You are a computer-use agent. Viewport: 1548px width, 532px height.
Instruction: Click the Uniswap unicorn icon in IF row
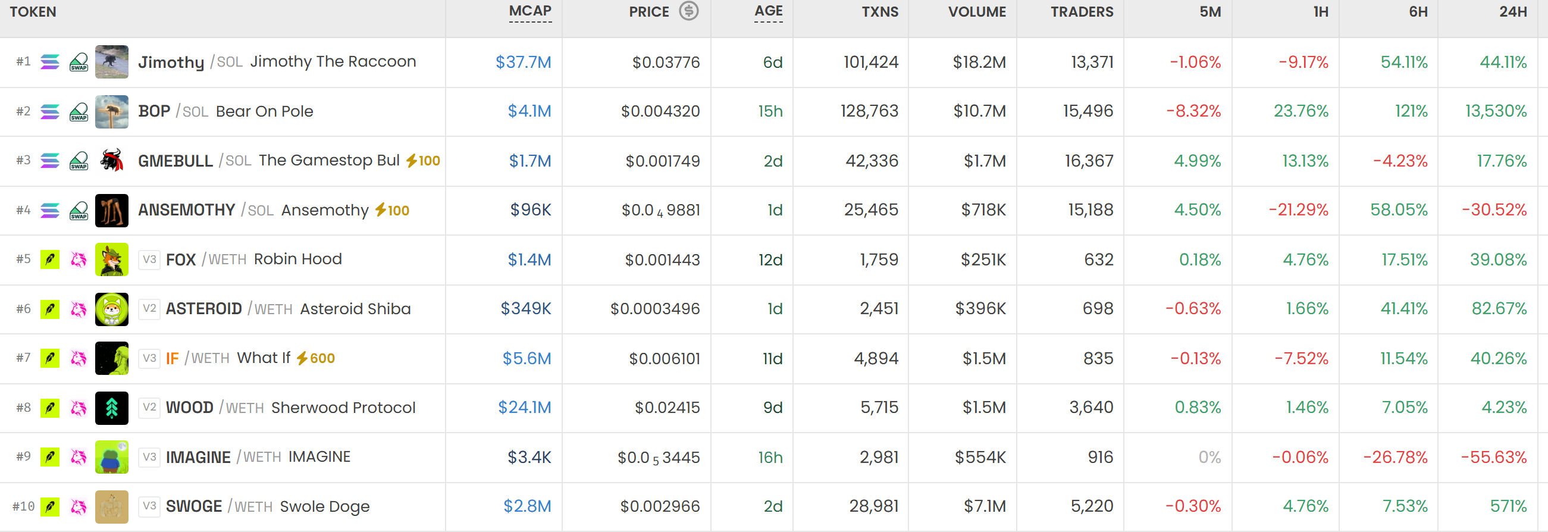(x=79, y=358)
